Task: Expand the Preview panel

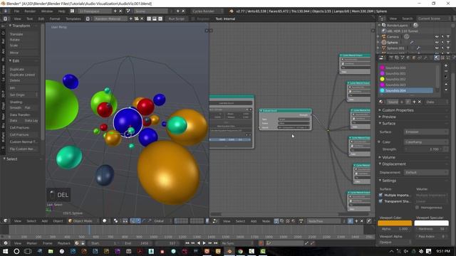Action: pyautogui.click(x=388, y=117)
